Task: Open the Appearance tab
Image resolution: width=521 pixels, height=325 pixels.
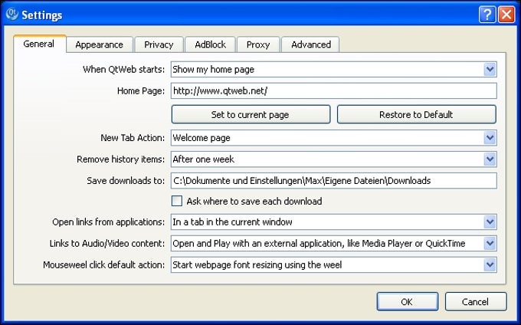Action: click(x=100, y=44)
